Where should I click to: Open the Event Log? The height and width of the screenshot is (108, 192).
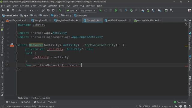[180, 102]
